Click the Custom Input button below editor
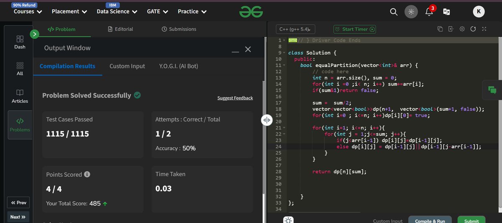Image resolution: width=502 pixels, height=223 pixels. 388,221
